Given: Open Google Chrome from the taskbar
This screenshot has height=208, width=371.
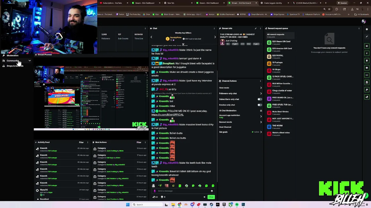Looking at the screenshot, I should (179, 205).
